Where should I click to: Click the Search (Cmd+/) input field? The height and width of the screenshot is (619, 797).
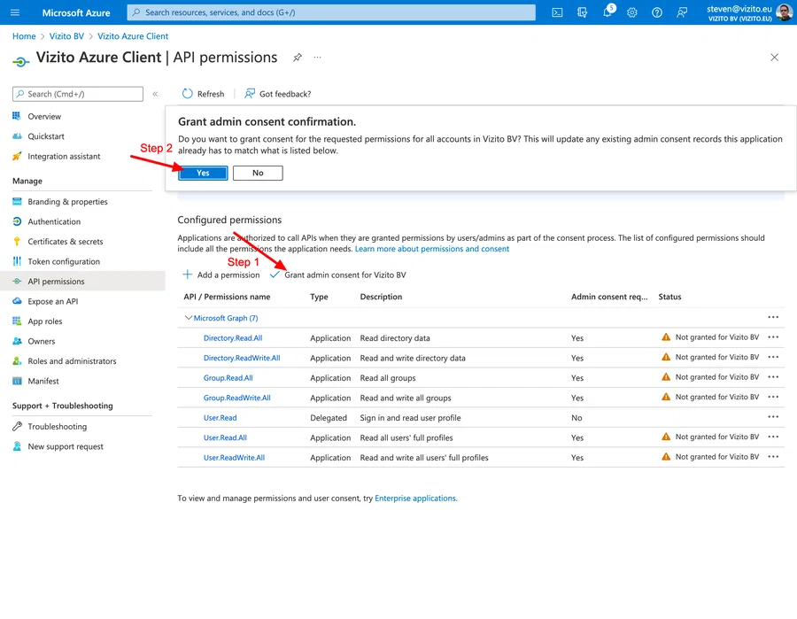tap(78, 94)
